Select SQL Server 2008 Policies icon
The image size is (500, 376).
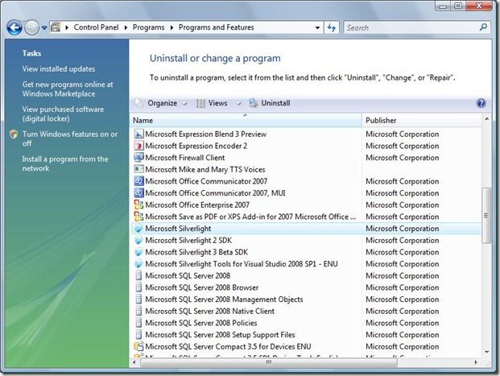click(138, 323)
